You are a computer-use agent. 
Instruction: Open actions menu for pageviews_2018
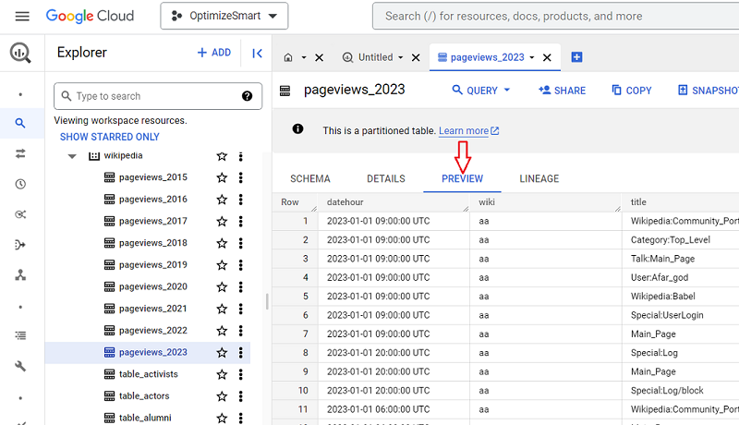[241, 243]
